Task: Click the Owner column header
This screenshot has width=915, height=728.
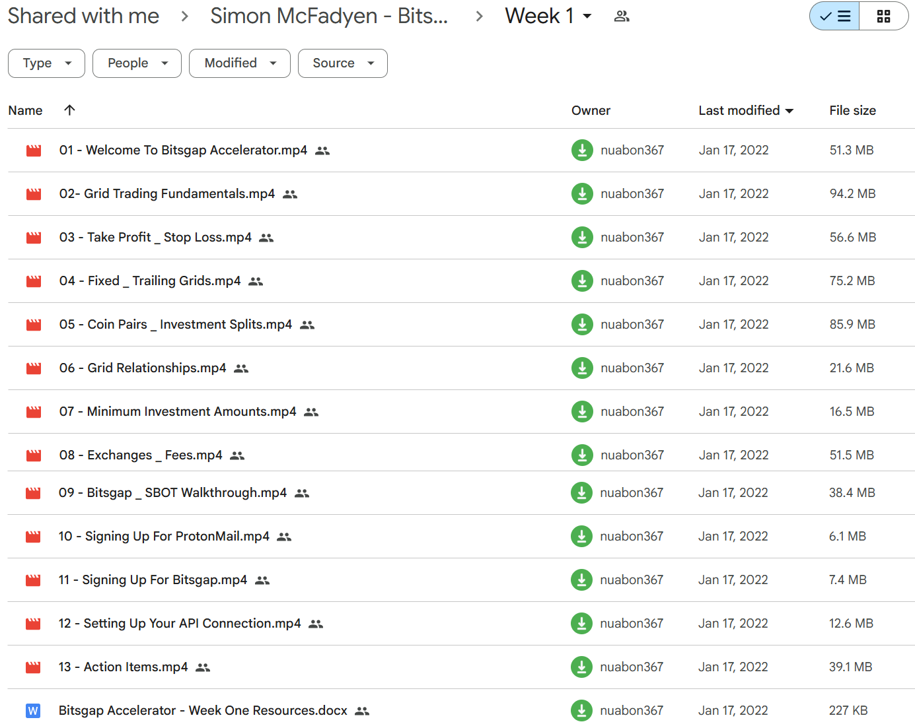Action: click(591, 110)
